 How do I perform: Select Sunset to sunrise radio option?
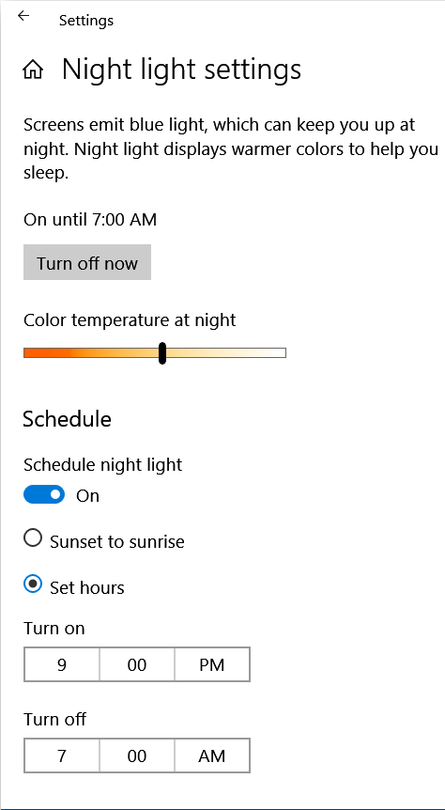point(33,538)
